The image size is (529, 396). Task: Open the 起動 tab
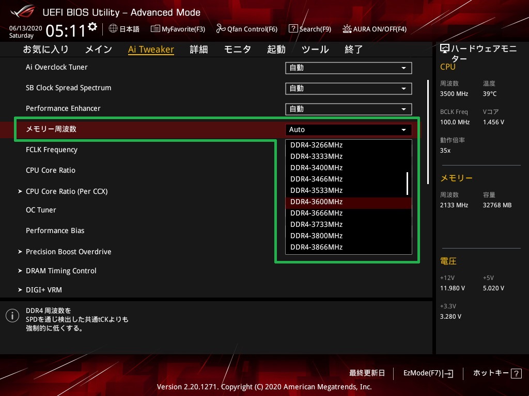pyautogui.click(x=276, y=49)
